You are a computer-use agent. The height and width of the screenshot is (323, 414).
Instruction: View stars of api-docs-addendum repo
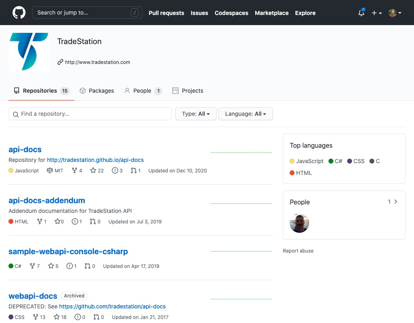[59, 222]
